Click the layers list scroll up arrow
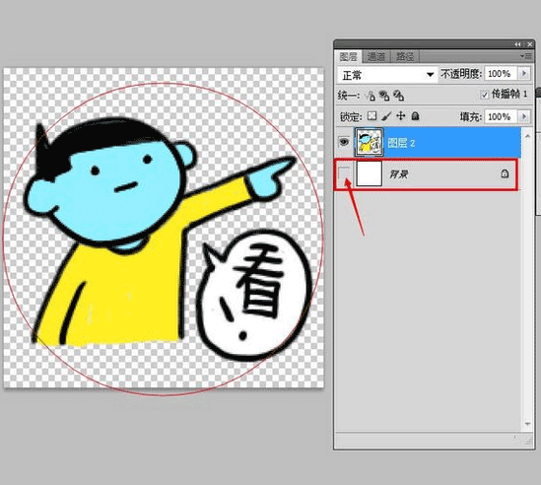The image size is (541, 485). [527, 136]
